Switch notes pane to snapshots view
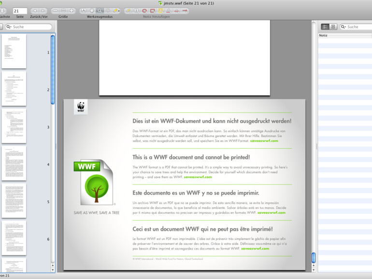This screenshot has height=279, width=372. point(333,27)
